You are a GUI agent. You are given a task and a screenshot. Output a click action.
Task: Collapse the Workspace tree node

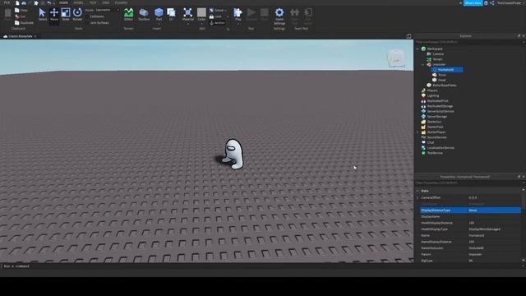(418, 49)
